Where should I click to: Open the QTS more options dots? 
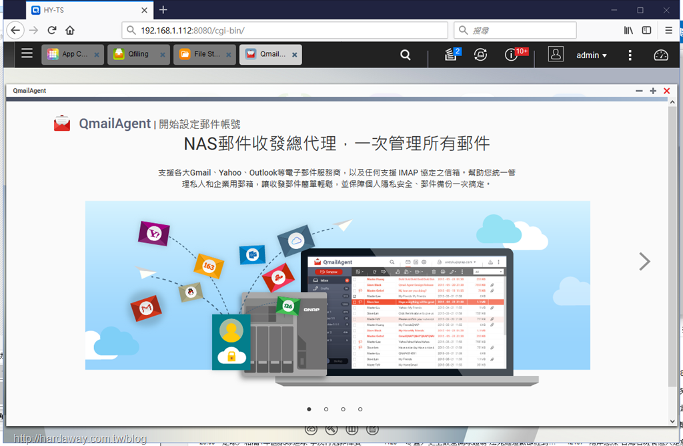pyautogui.click(x=630, y=55)
